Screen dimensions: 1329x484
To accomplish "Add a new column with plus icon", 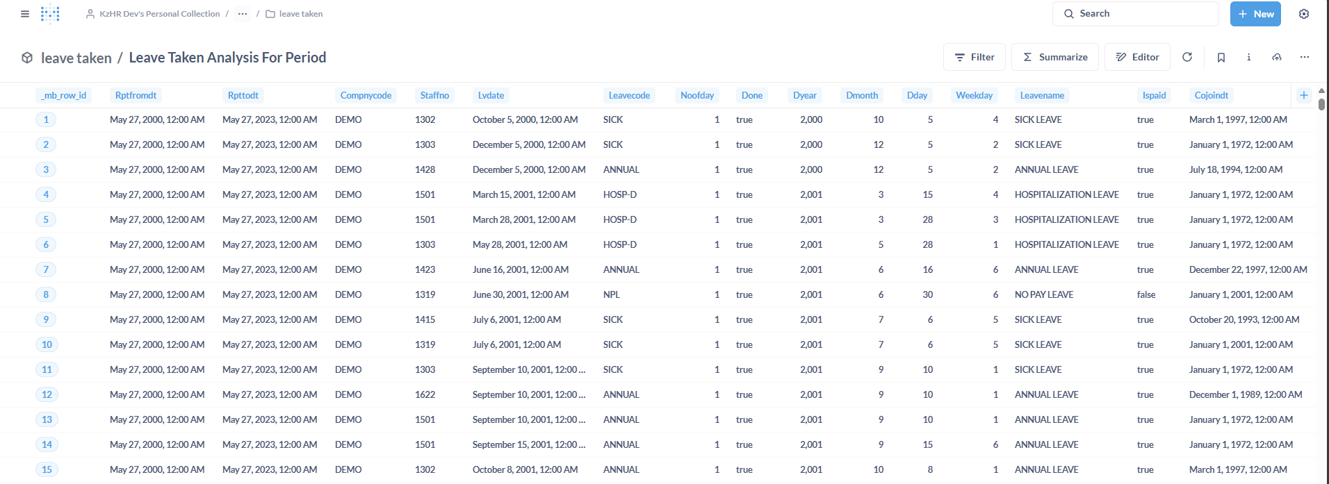I will (x=1303, y=95).
